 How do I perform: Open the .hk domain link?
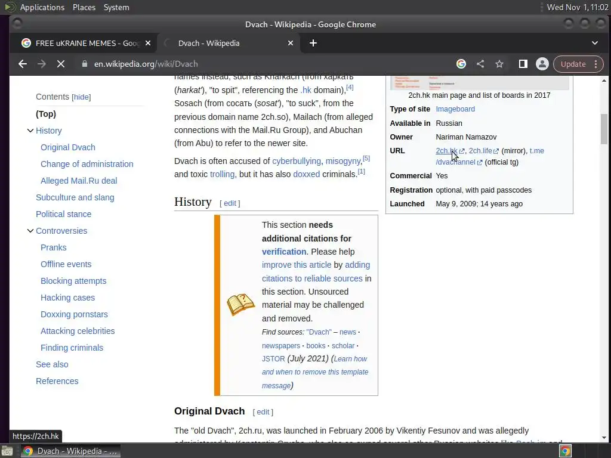coord(305,90)
